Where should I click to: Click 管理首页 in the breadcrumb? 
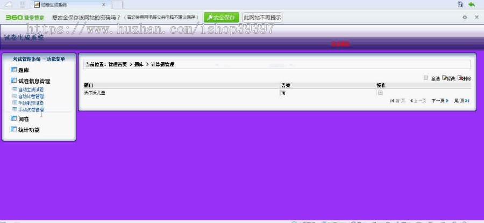tap(118, 64)
